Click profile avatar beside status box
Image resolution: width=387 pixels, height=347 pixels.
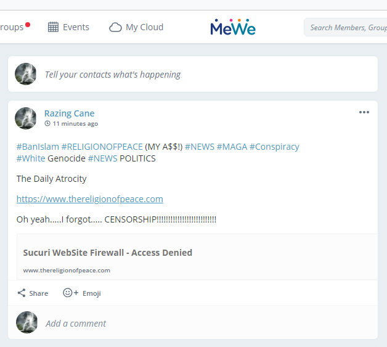coord(26,74)
